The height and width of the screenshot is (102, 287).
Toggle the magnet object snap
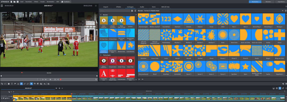pyautogui.click(x=21, y=84)
